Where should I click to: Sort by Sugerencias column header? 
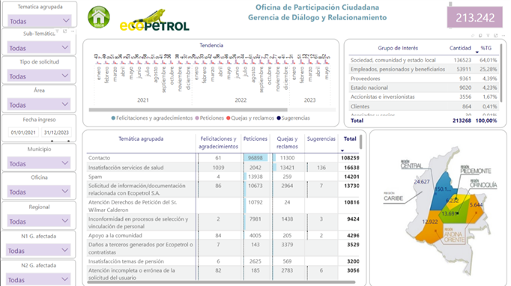[321, 139]
